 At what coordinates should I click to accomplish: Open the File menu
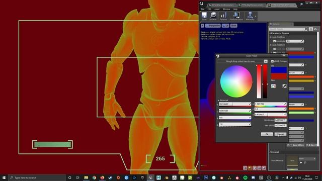pos(203,9)
